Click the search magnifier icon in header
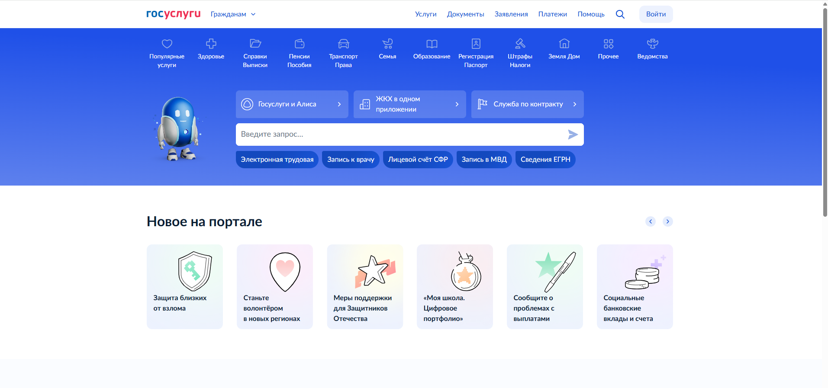 click(620, 14)
